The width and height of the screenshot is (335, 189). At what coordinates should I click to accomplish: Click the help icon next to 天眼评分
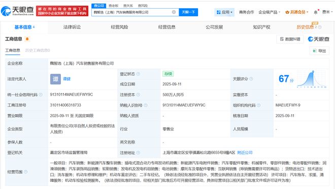click(251, 79)
